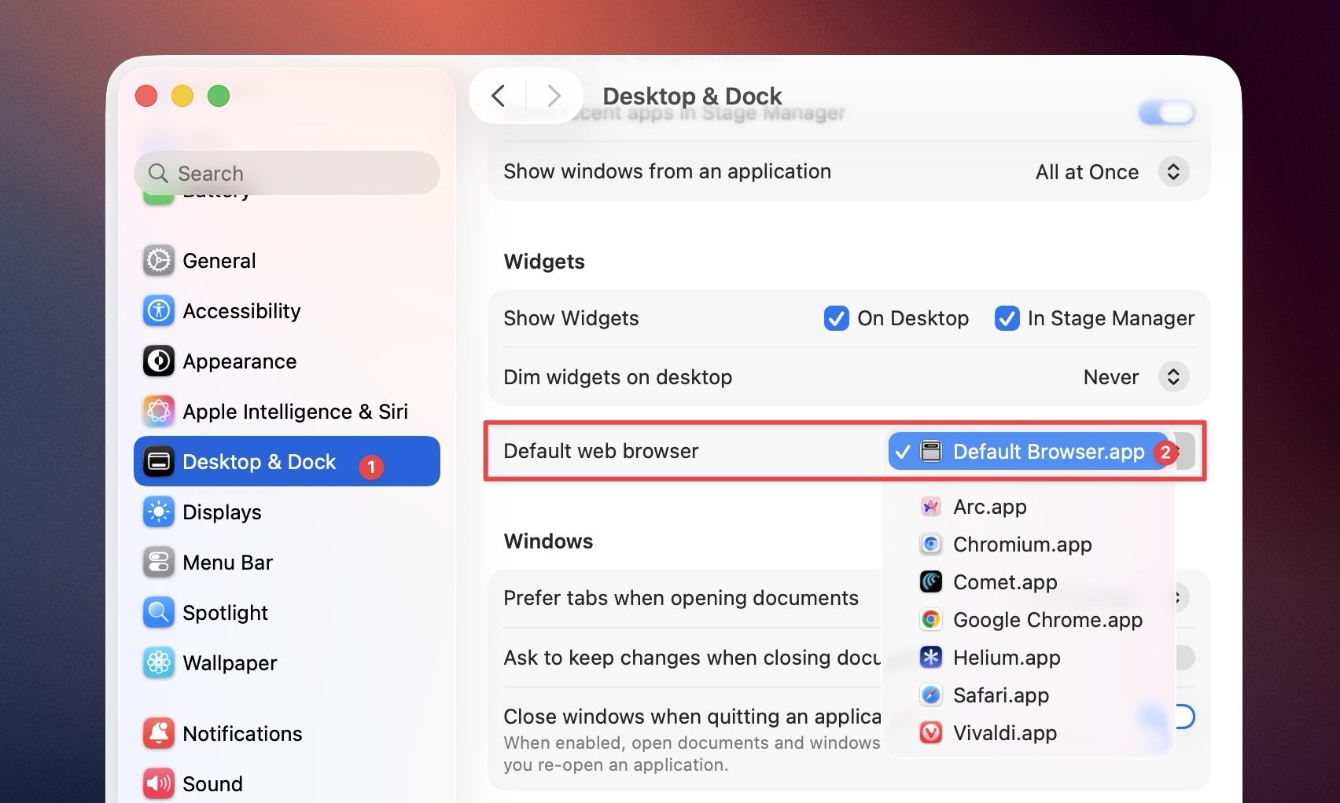Open Appearance settings pane
This screenshot has height=803, width=1340.
click(x=287, y=361)
